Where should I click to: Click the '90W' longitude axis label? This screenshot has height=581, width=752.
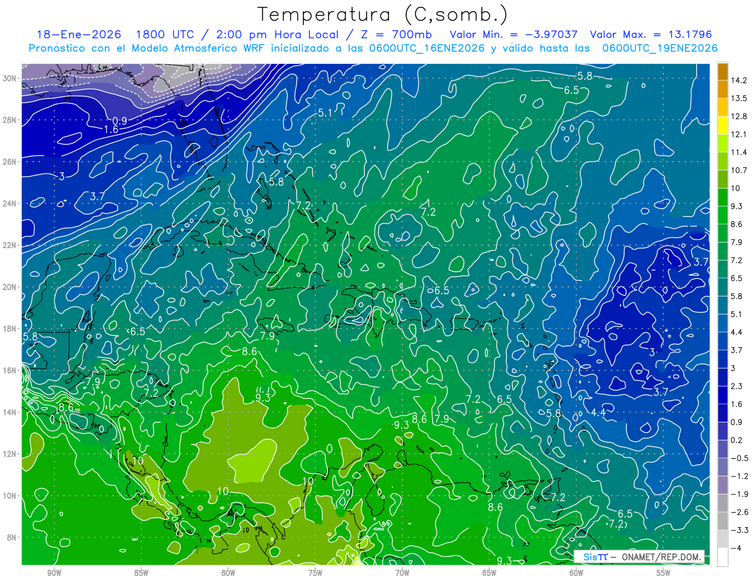pos(54,573)
